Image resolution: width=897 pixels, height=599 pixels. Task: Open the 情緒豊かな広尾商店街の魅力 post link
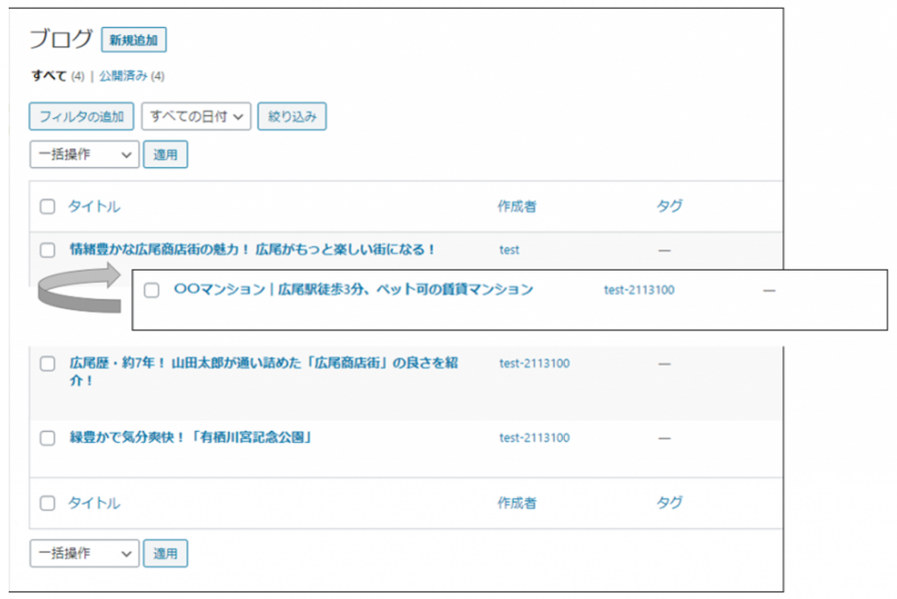click(252, 250)
